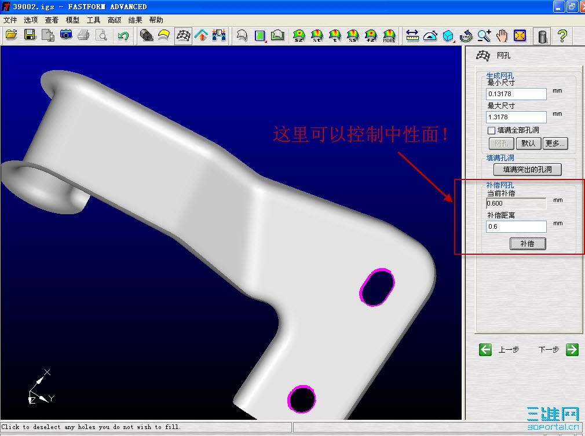Click the angle measure protractor icon
The width and height of the screenshot is (585, 436).
(x=430, y=35)
